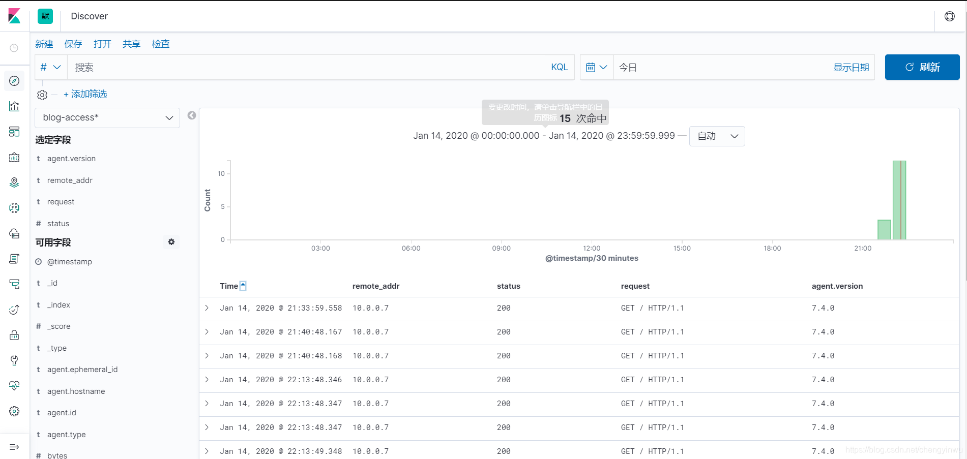Click the 刷新 refresh button
The height and width of the screenshot is (459, 967).
(x=922, y=67)
